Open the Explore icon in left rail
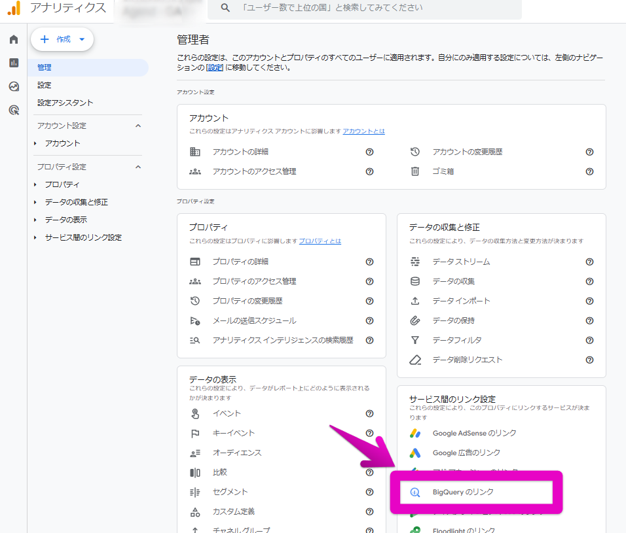The height and width of the screenshot is (533, 626). click(x=14, y=86)
